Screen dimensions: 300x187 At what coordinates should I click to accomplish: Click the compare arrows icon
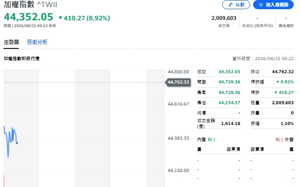pos(230,4)
